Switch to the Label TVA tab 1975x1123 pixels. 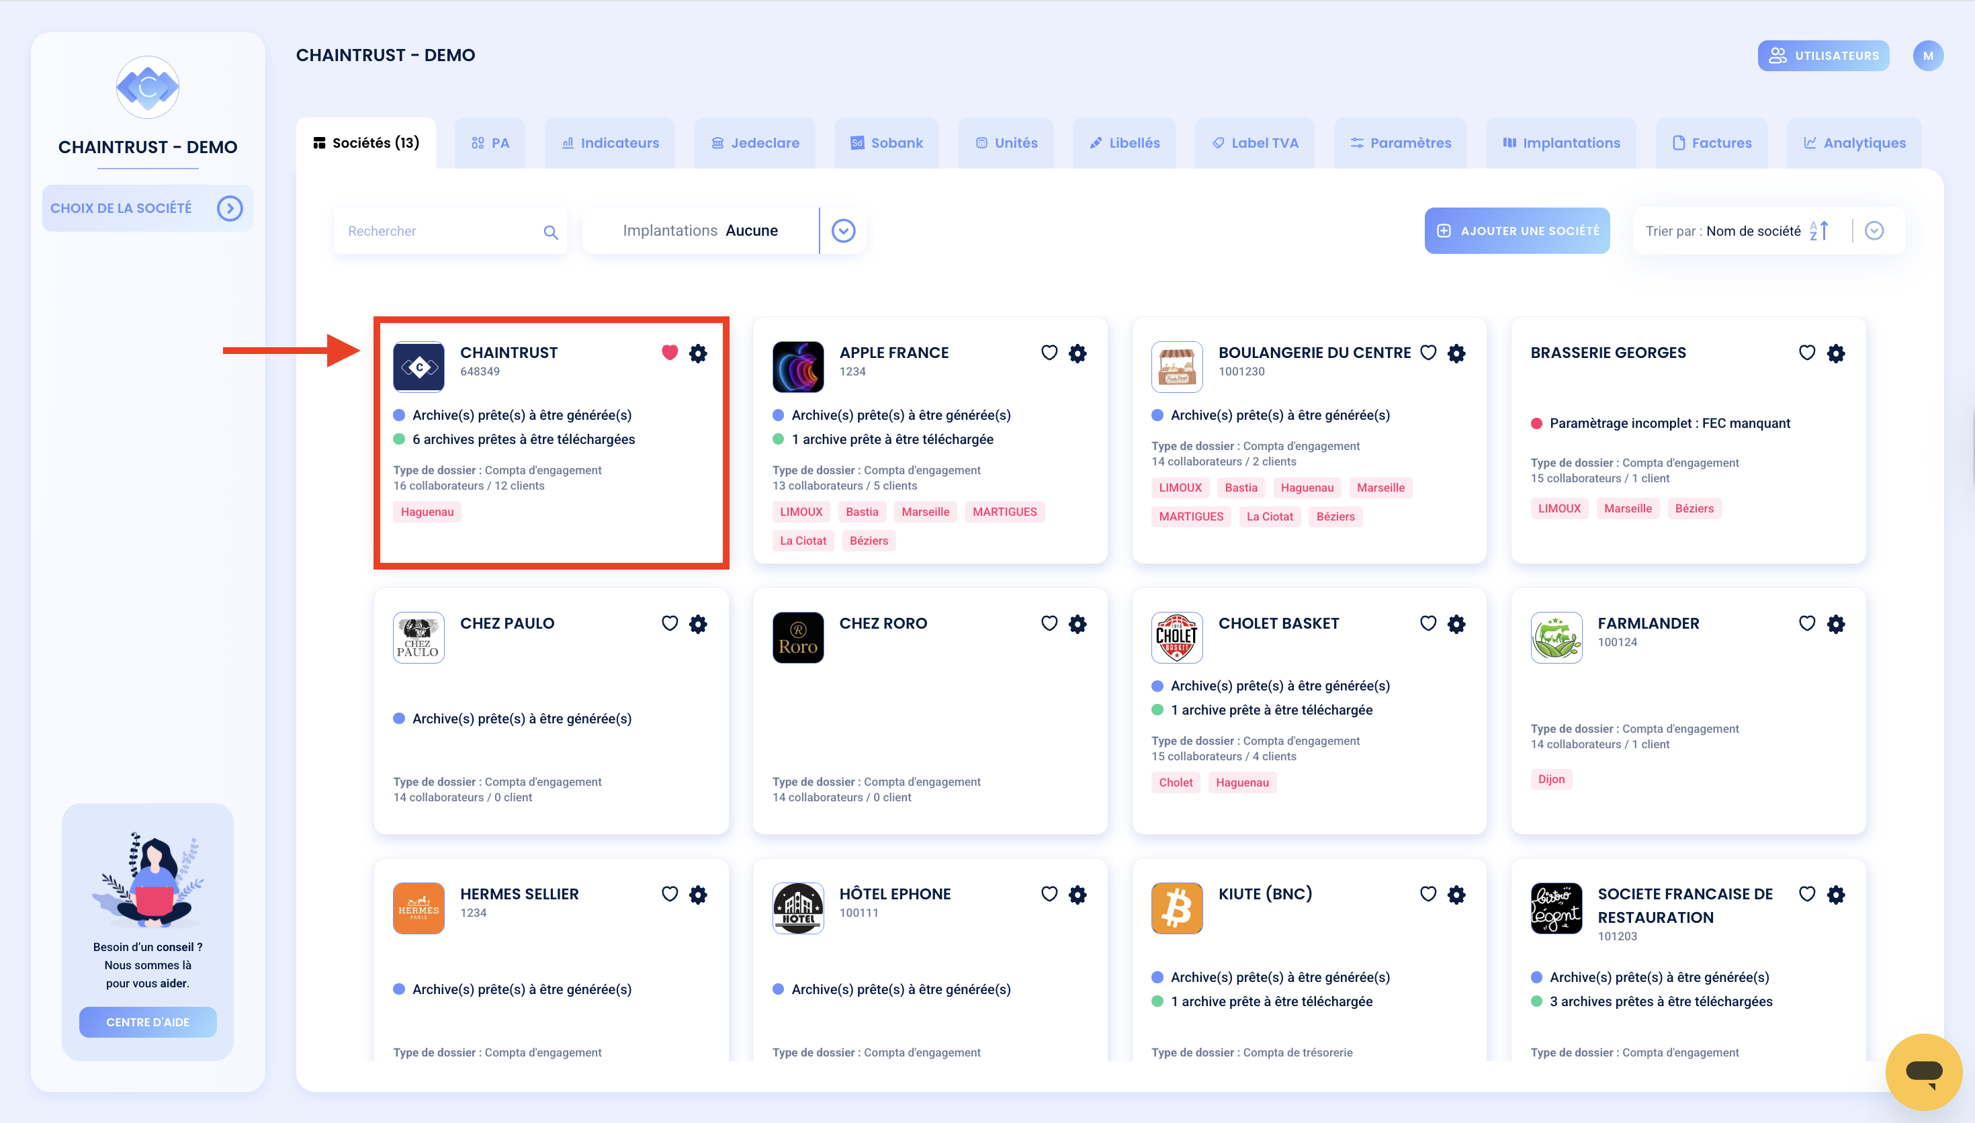coord(1255,142)
